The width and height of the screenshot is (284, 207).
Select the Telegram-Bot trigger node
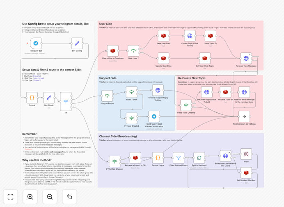(x=36, y=43)
